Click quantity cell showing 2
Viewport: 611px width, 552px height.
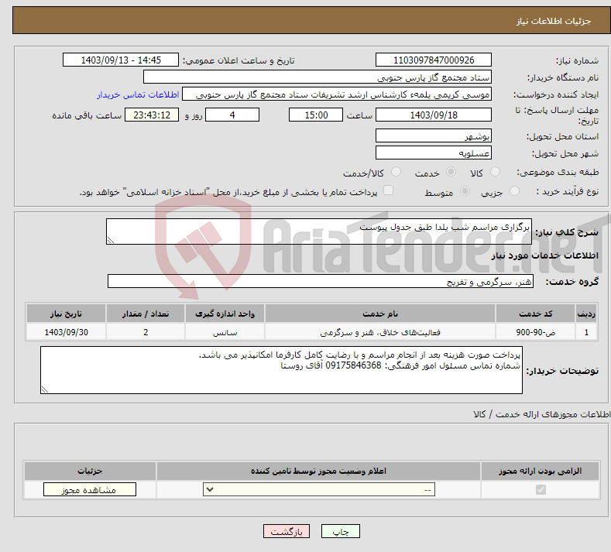point(146,332)
